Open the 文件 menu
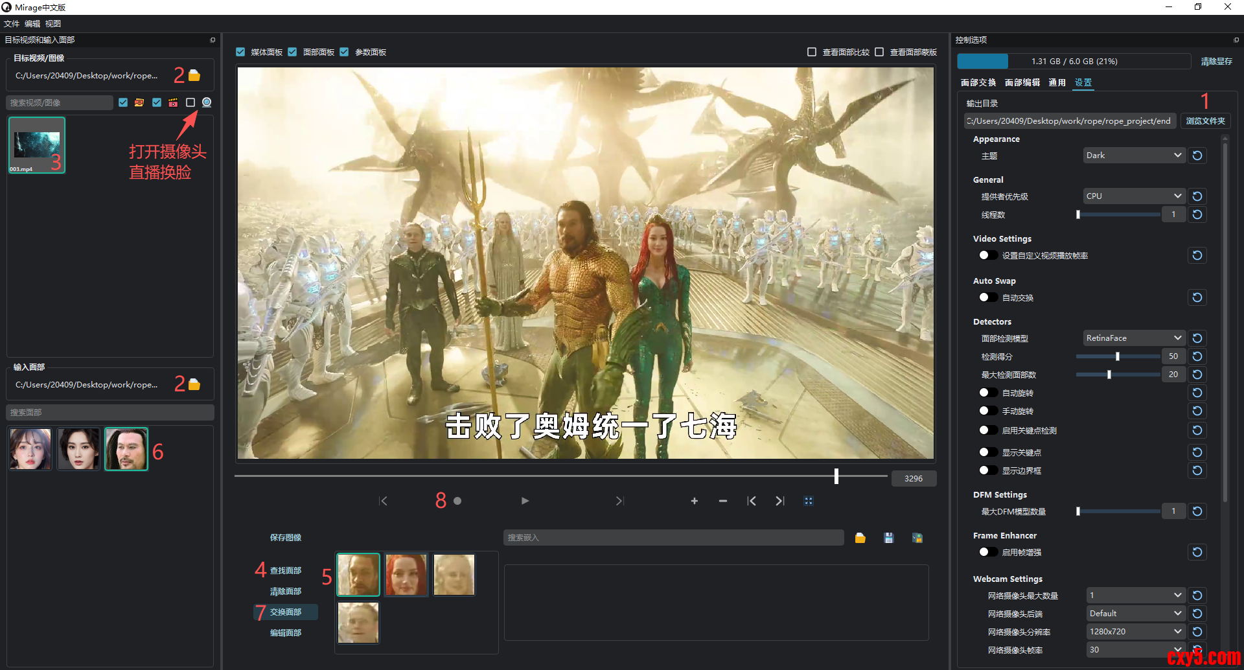The image size is (1244, 670). (x=12, y=24)
